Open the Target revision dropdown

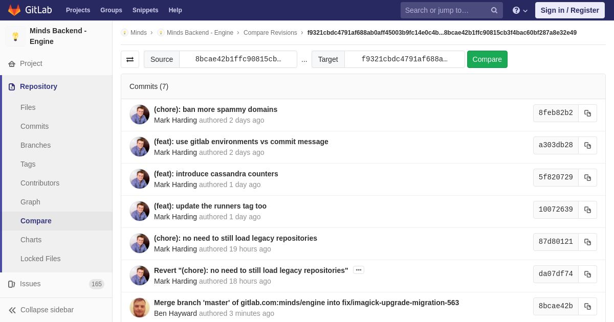coord(405,59)
